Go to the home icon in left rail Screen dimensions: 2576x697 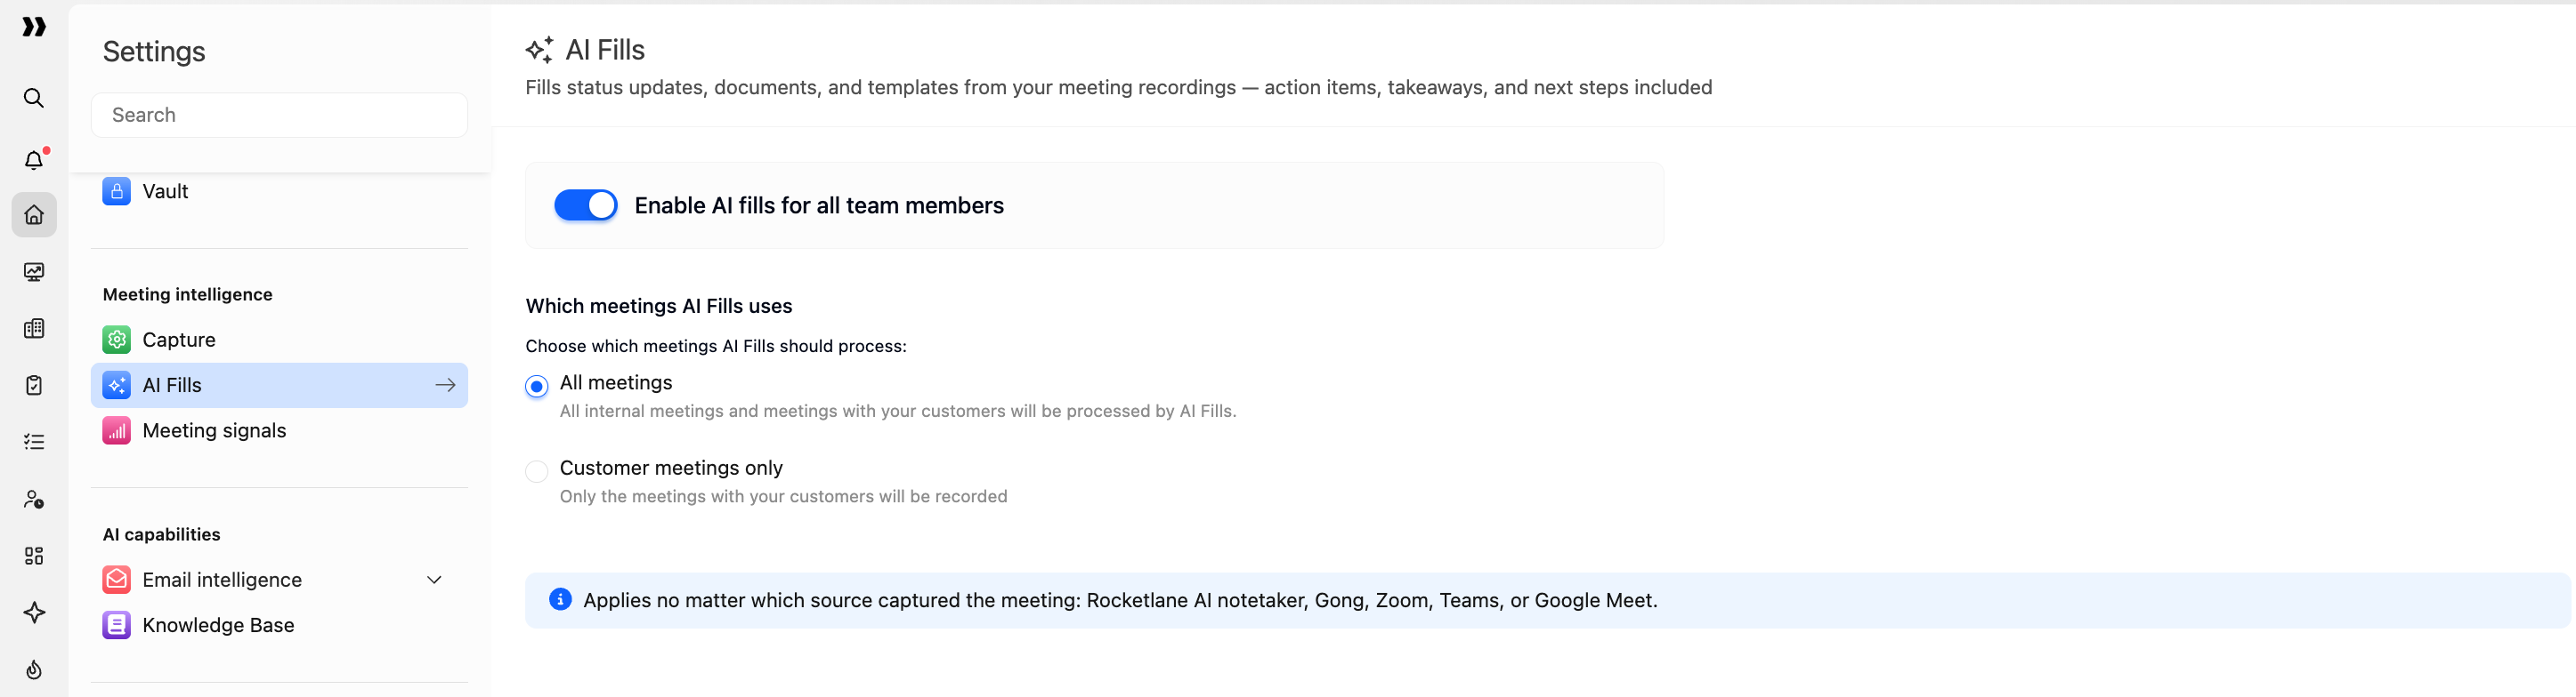tap(34, 214)
